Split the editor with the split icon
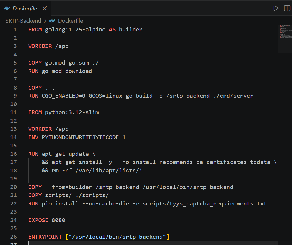 (287, 8)
